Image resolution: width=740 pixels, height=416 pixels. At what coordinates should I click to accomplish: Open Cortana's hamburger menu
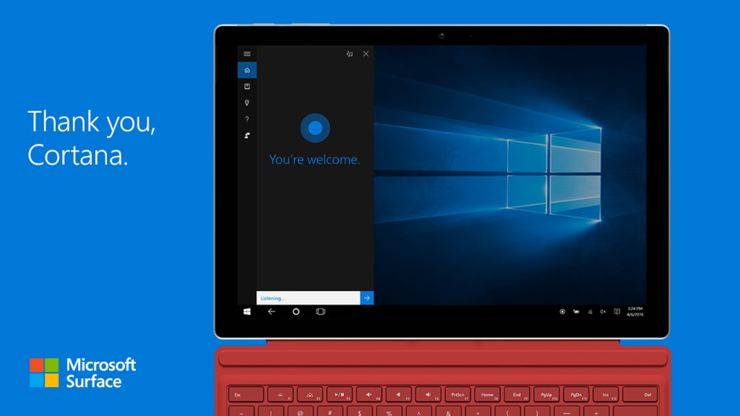point(247,53)
